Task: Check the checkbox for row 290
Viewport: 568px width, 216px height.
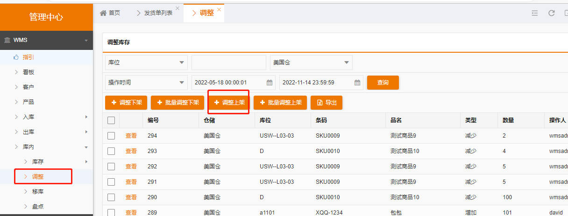Action: click(111, 197)
